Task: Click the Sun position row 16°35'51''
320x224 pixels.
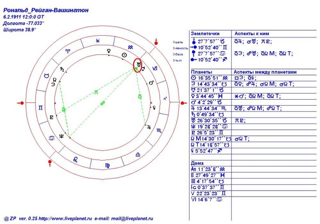Action: coord(208,78)
